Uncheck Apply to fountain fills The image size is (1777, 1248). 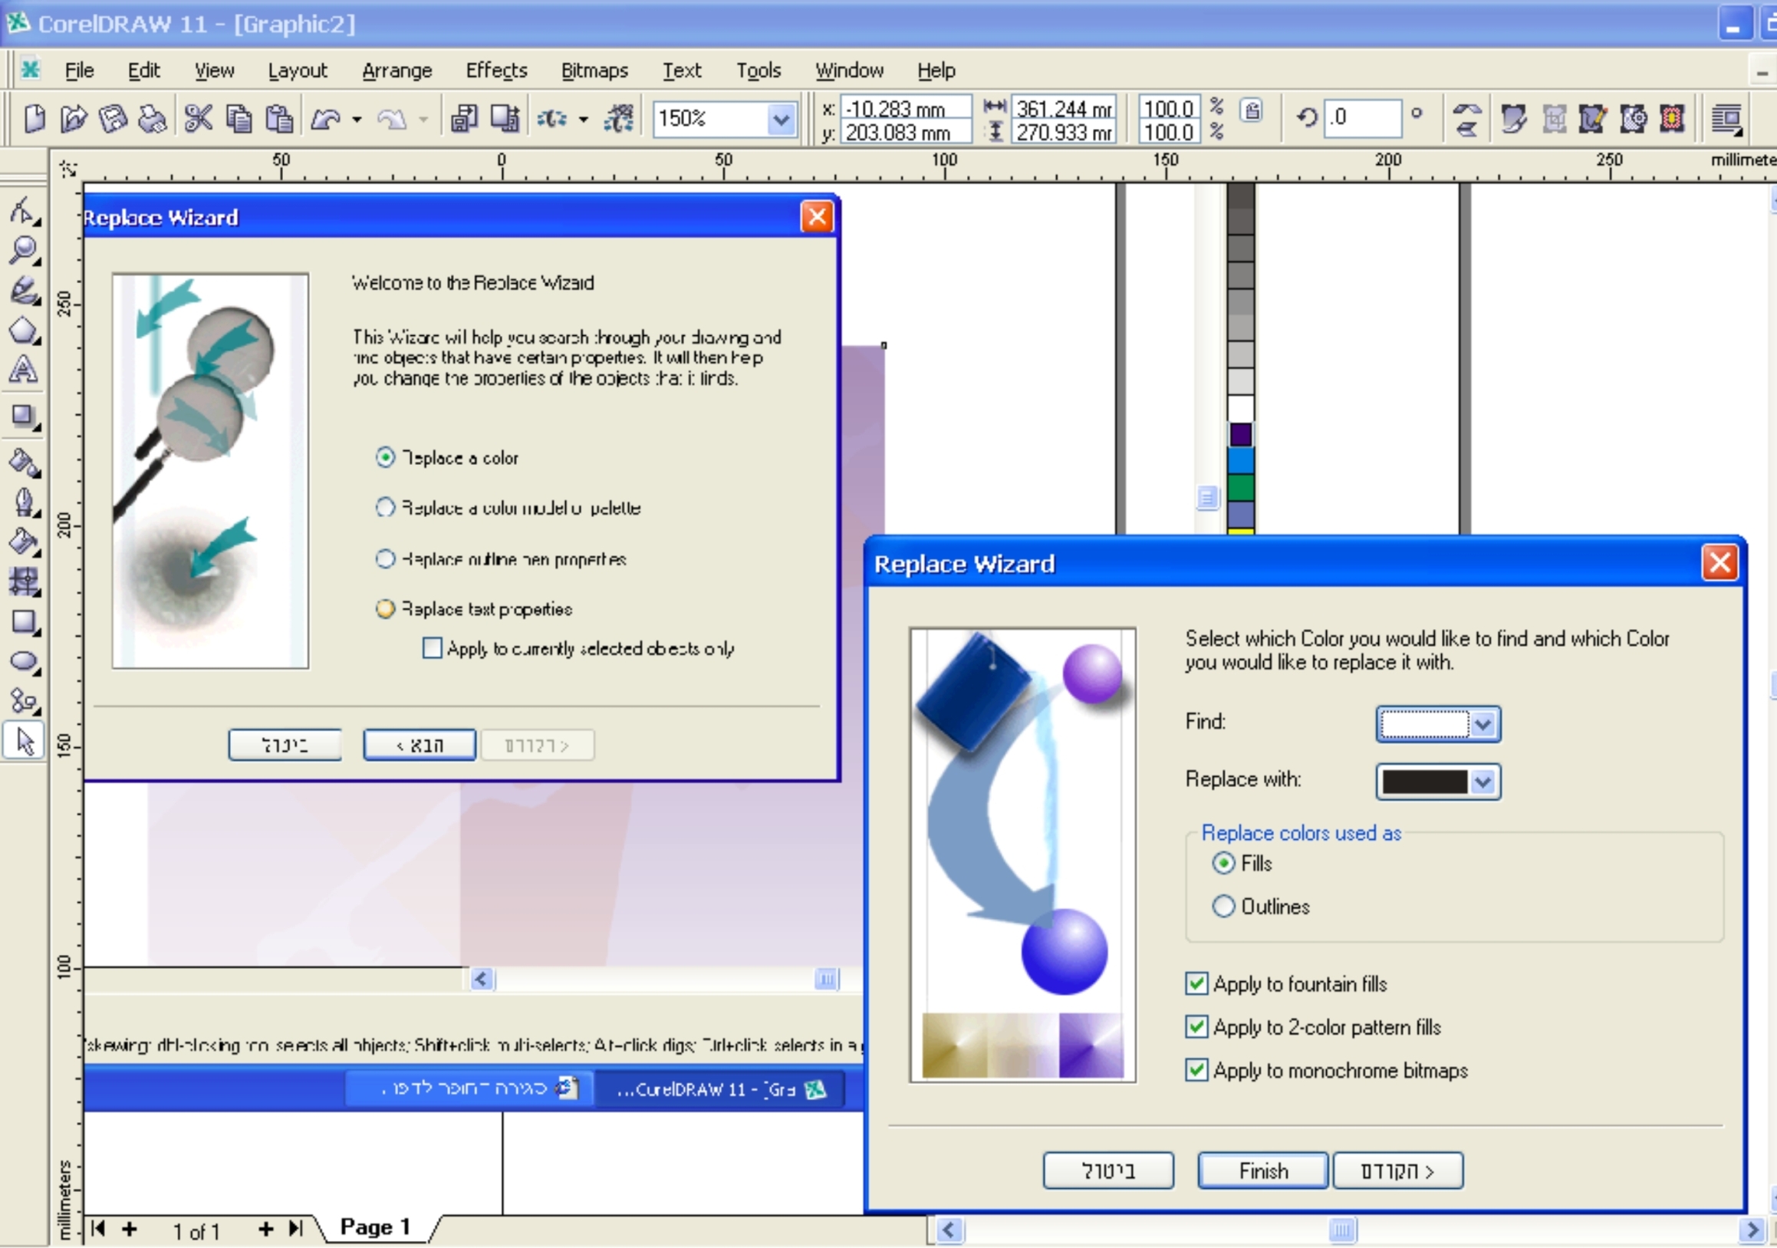pyautogui.click(x=1196, y=984)
